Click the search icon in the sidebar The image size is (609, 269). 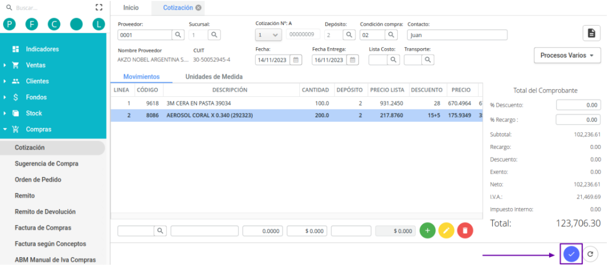point(9,7)
